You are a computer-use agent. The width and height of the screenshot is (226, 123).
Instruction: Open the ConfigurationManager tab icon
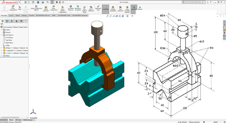(x=12, y=21)
